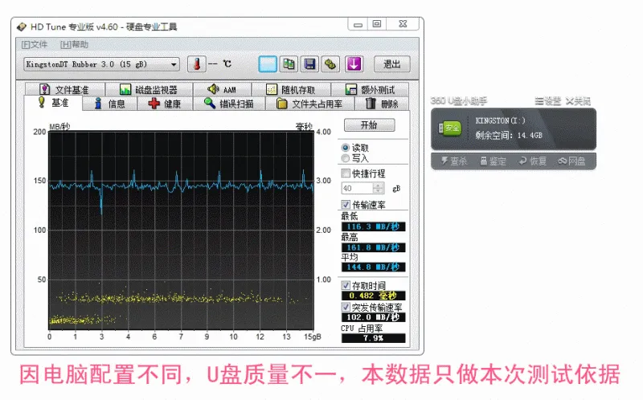The height and width of the screenshot is (400, 643).
Task: Minimize the HD Tune window
Action: 358,25
